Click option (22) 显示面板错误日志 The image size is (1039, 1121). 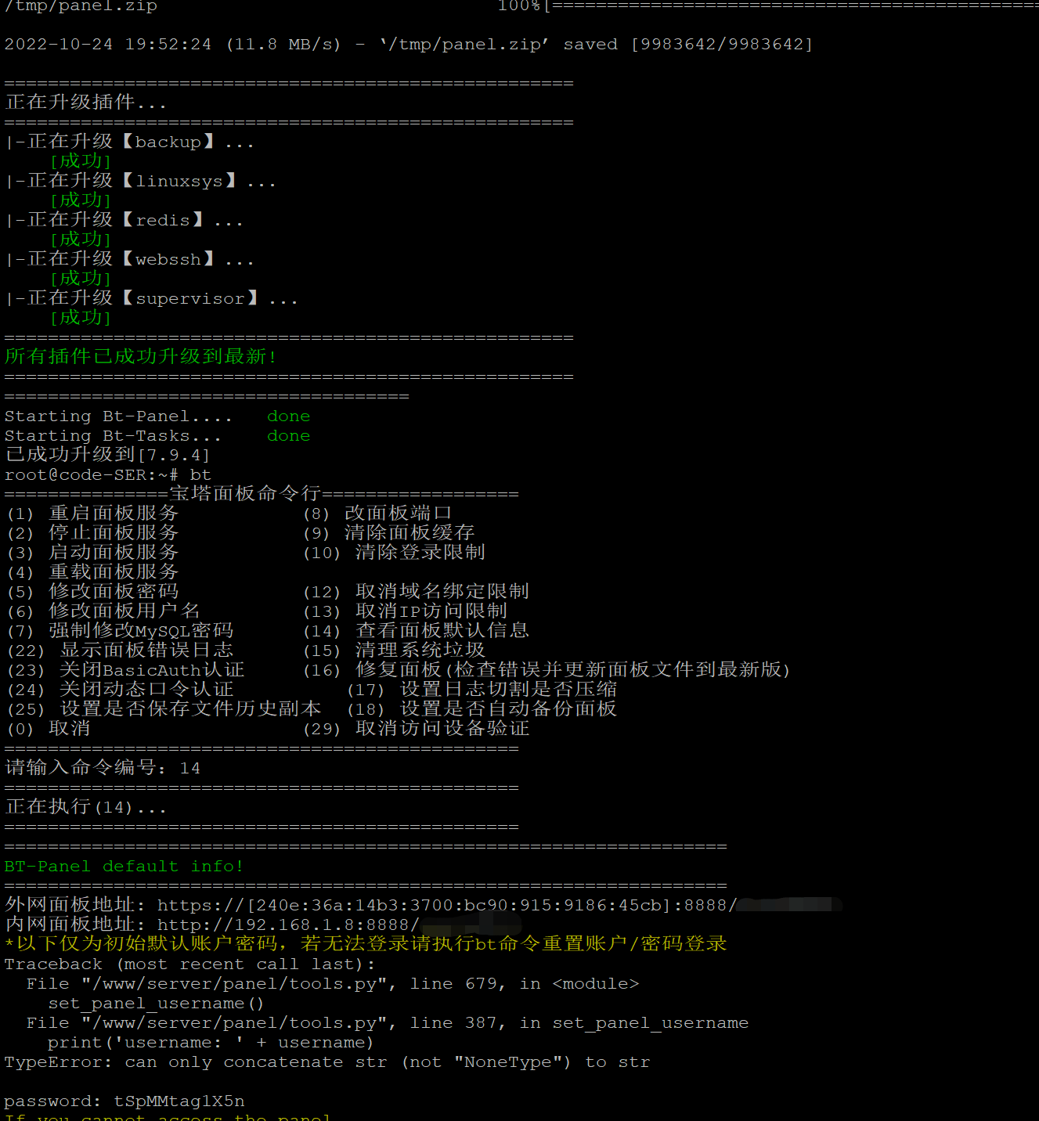point(120,651)
